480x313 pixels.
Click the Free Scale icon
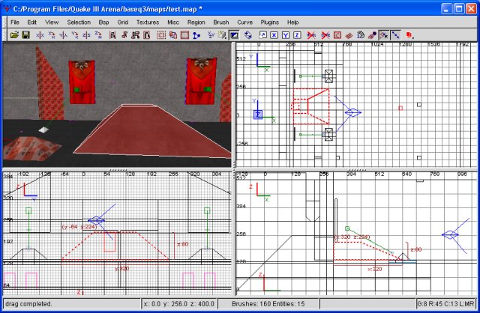tap(262, 35)
